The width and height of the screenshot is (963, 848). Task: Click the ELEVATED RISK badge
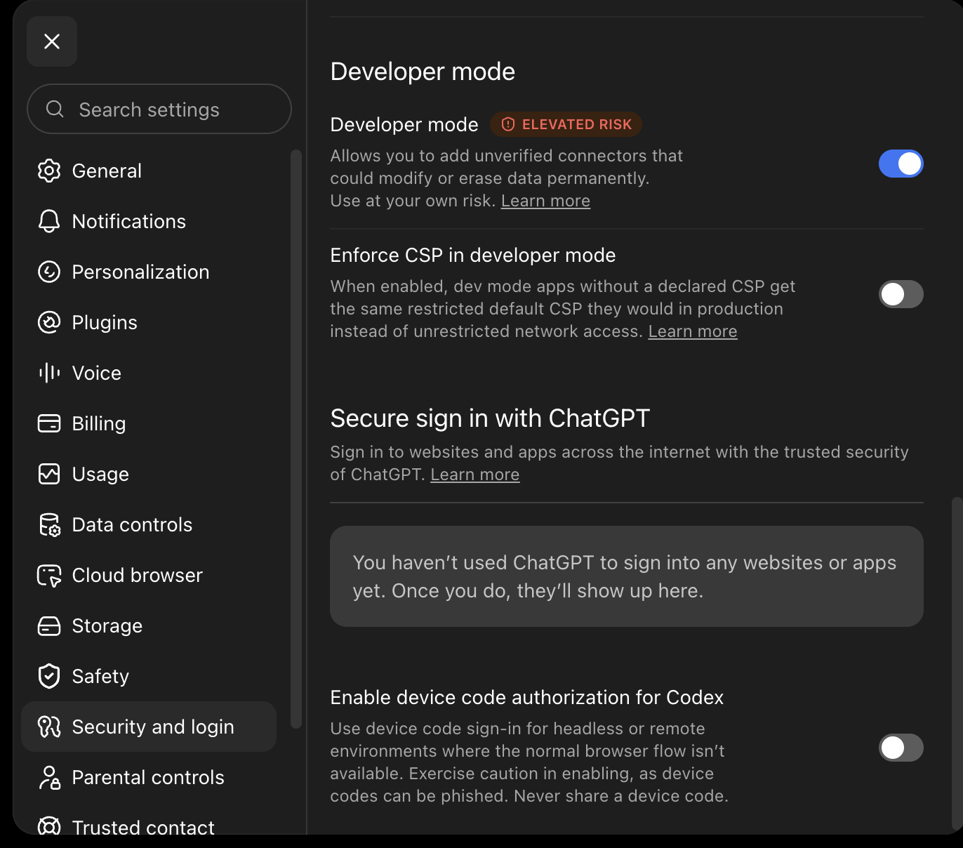coord(566,124)
